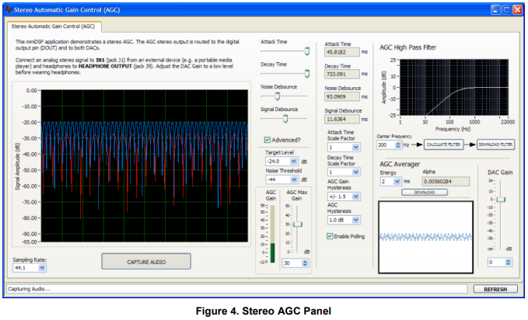This screenshot has width=528, height=320.
Task: Click the DOWNLOAD FILTER button
Action: coord(495,144)
